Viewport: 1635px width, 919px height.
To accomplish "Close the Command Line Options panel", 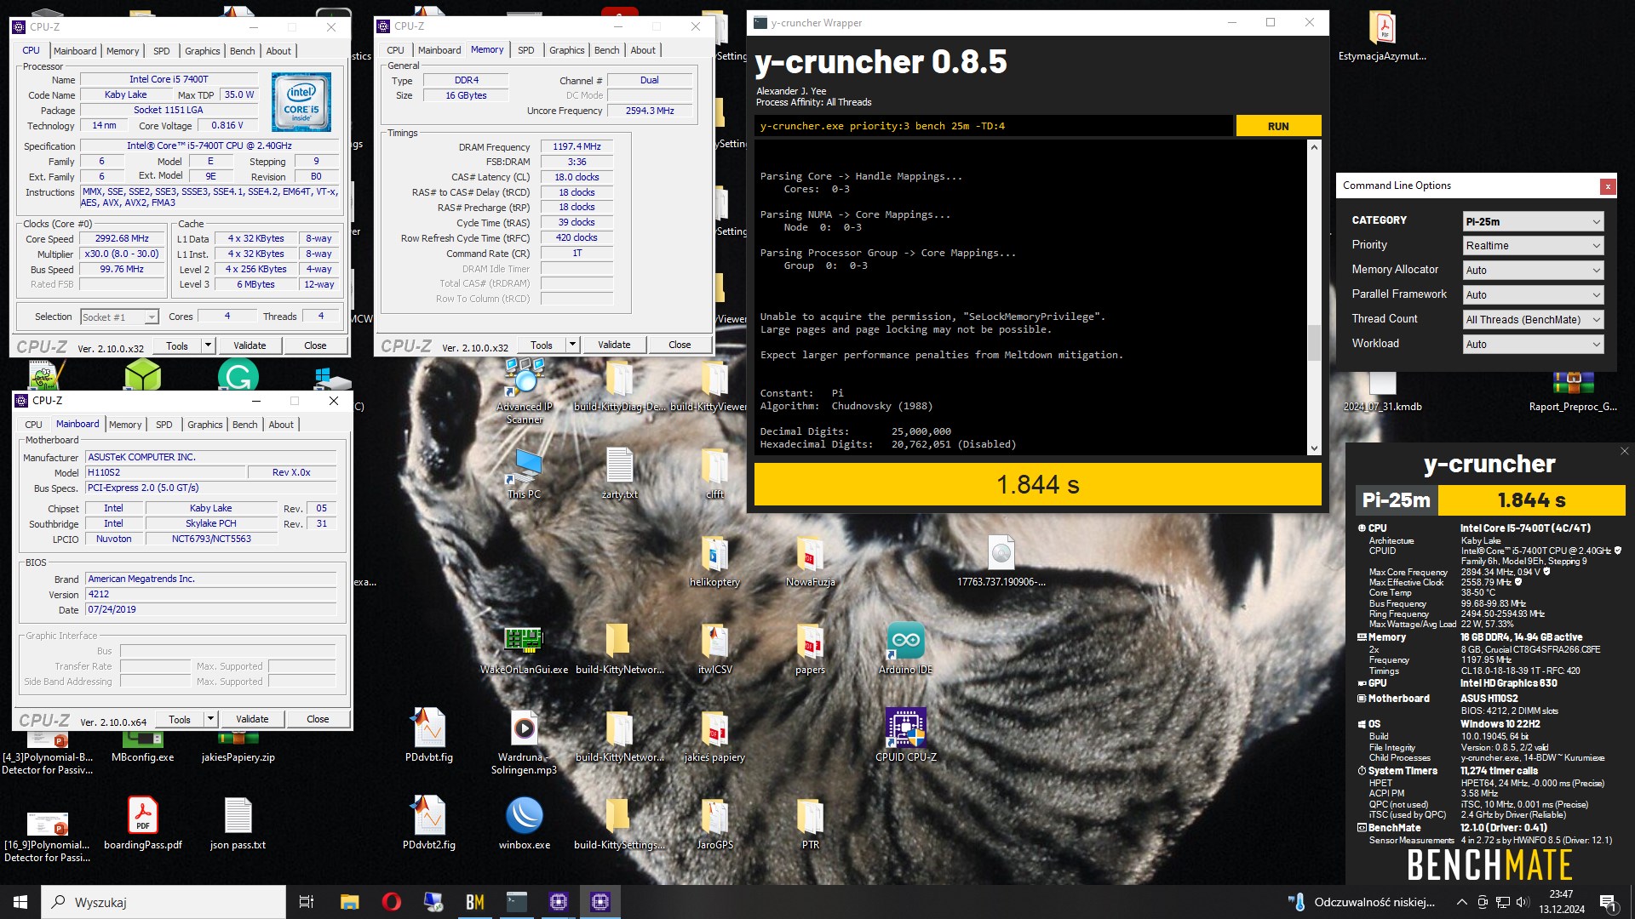I will tap(1608, 186).
